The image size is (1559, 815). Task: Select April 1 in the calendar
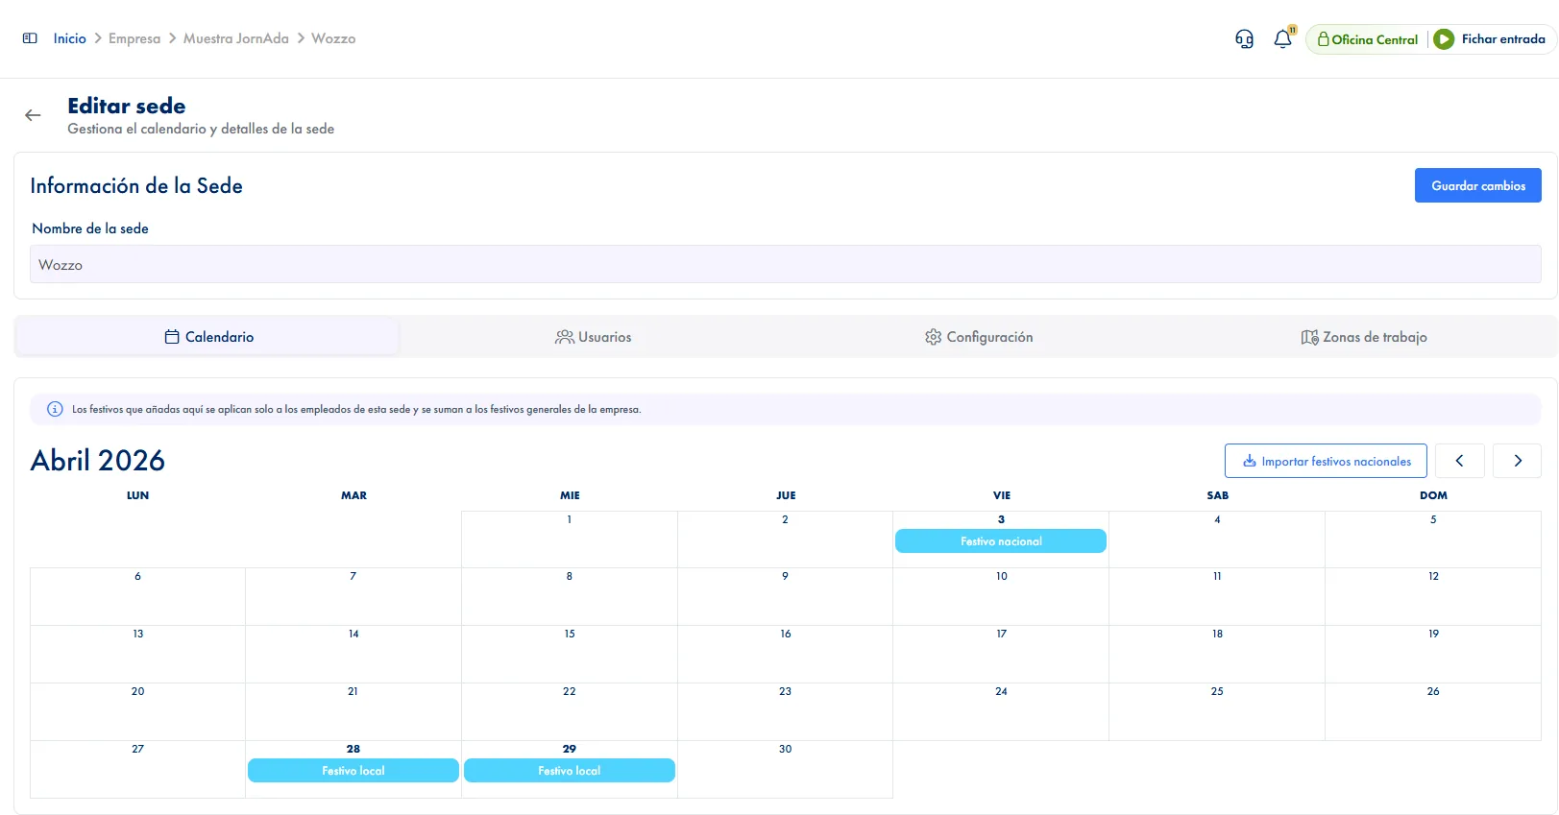(x=570, y=539)
